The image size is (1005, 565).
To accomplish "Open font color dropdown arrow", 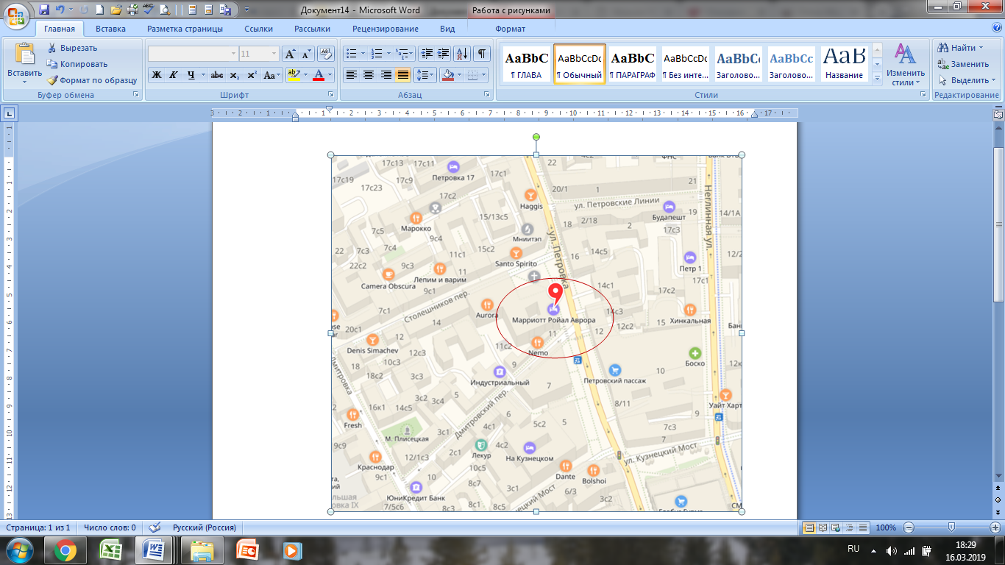I will [330, 75].
